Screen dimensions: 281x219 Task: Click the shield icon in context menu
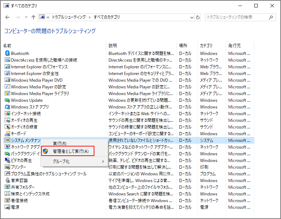click(46, 151)
